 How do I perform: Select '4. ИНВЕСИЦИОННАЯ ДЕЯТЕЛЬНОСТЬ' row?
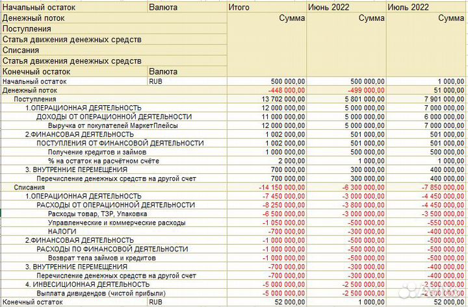(234, 284)
